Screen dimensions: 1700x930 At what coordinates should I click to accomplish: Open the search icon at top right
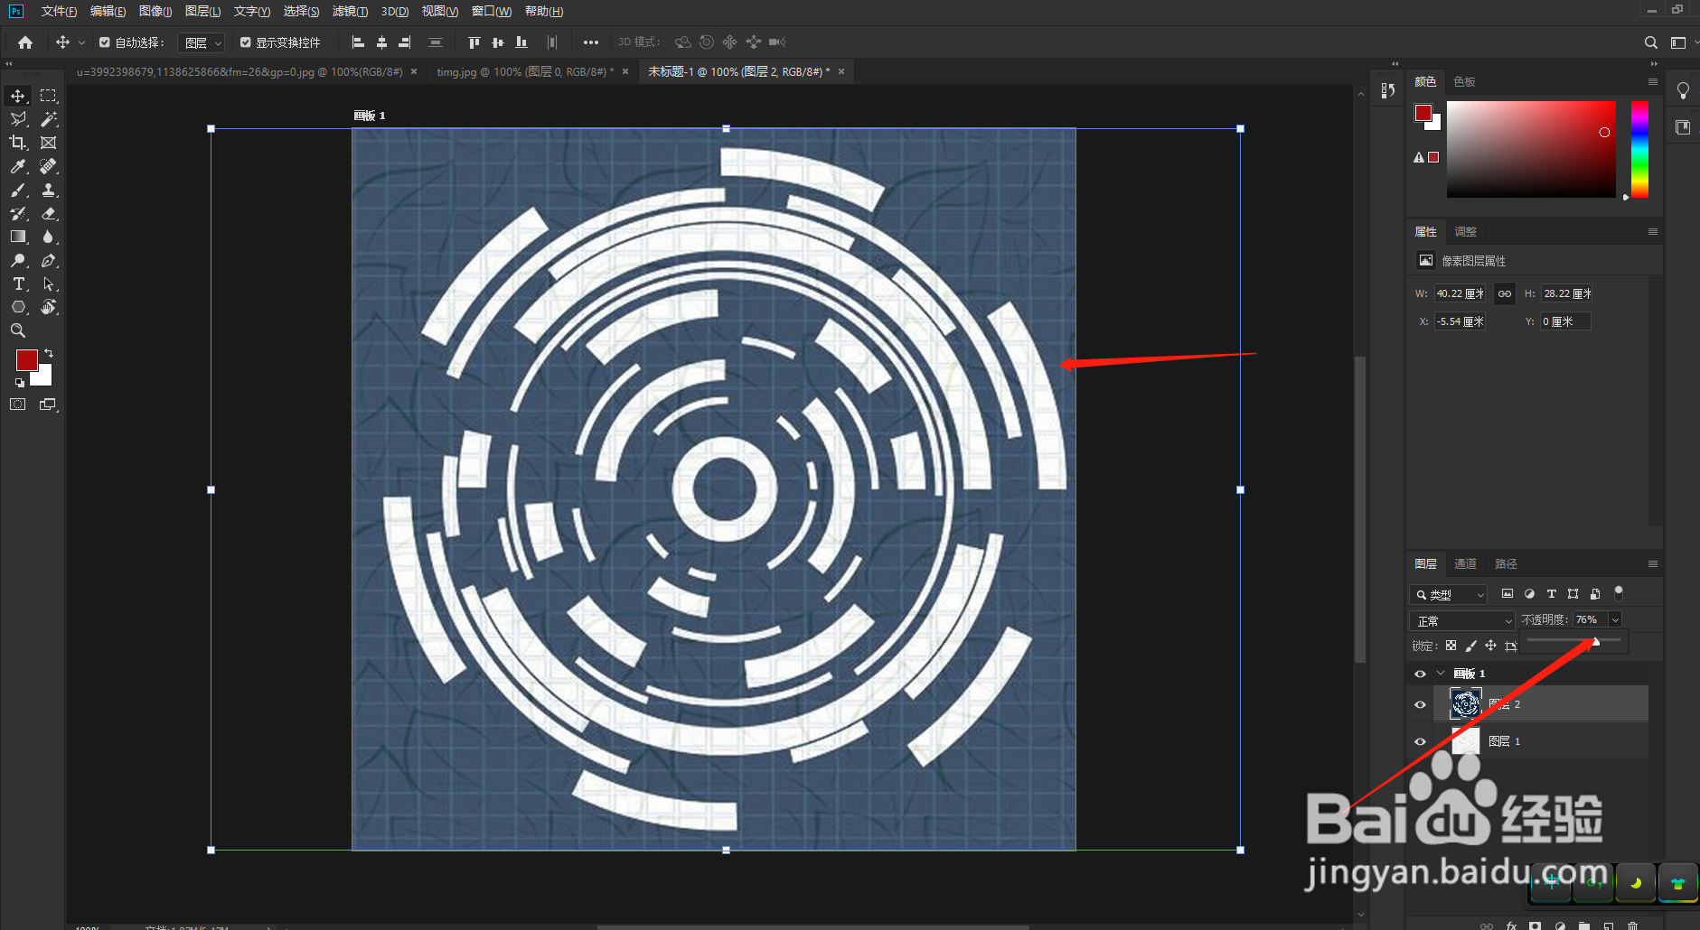[x=1651, y=42]
